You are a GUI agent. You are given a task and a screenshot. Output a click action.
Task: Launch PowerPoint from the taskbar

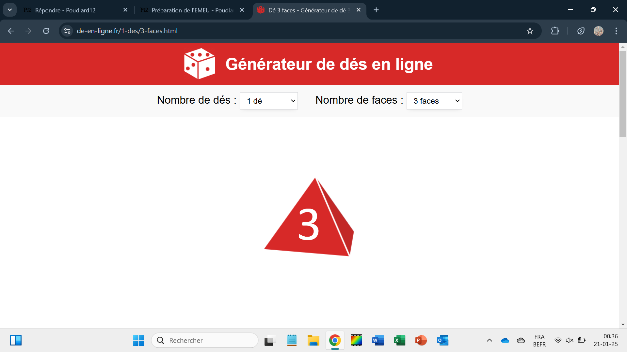tap(421, 340)
